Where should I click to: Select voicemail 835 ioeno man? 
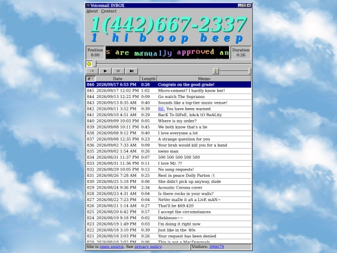point(168,151)
